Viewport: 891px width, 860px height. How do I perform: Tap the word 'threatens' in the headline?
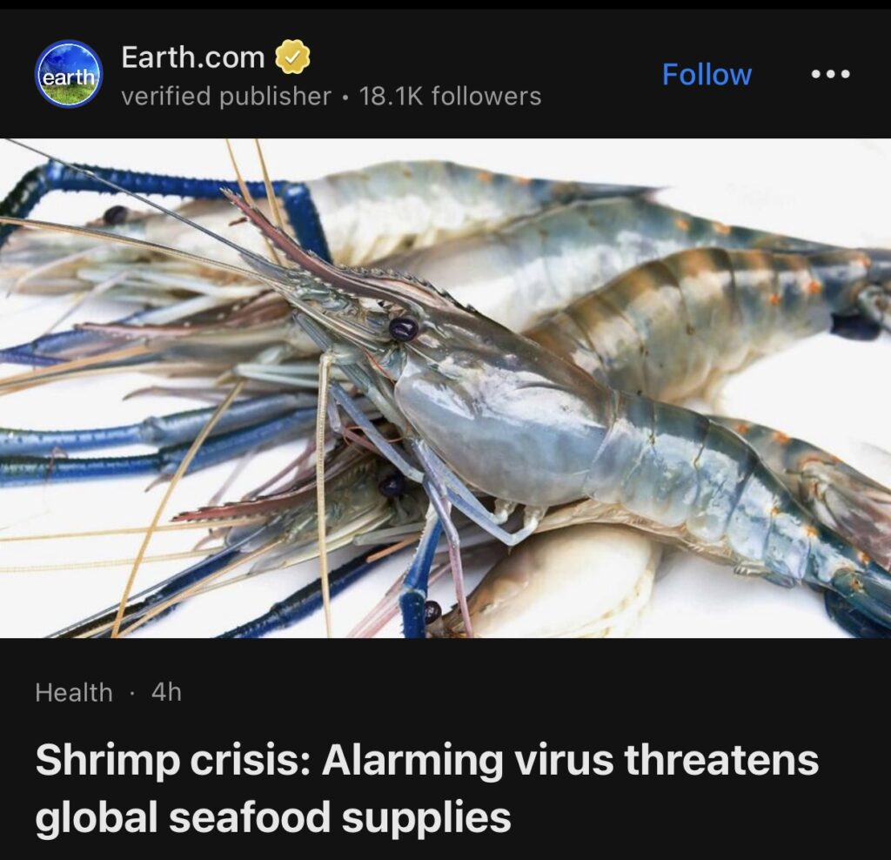pyautogui.click(x=721, y=761)
